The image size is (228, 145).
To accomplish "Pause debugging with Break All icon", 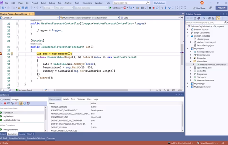I will click(x=150, y=8).
